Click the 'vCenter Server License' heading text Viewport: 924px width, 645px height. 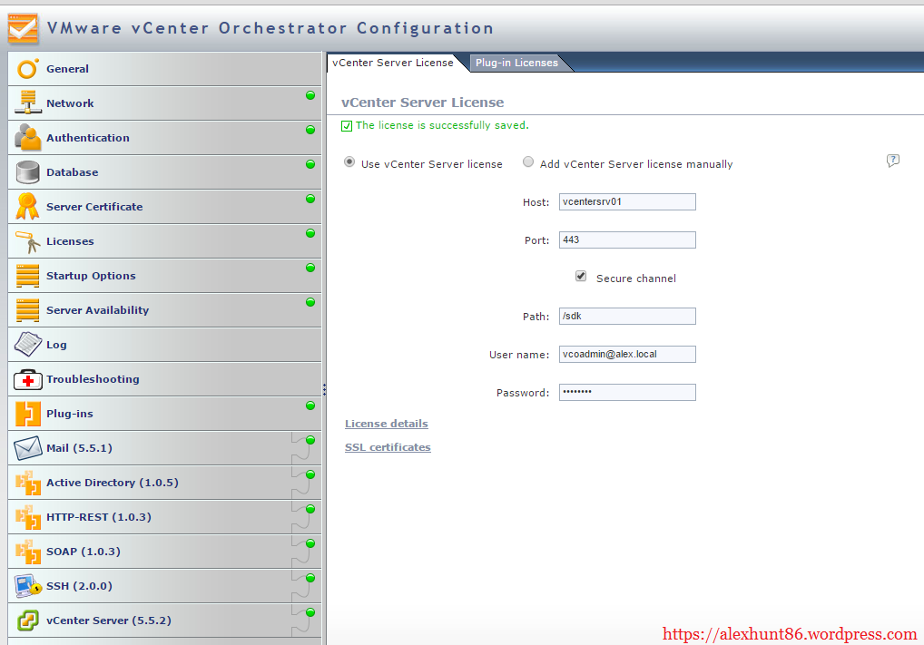coord(423,102)
